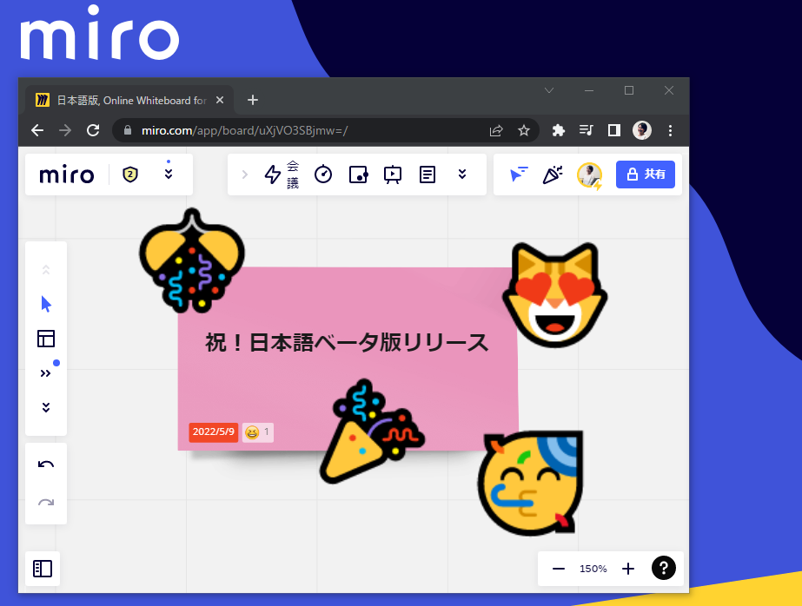Click the 150% zoom level
The image size is (802, 606).
(593, 569)
